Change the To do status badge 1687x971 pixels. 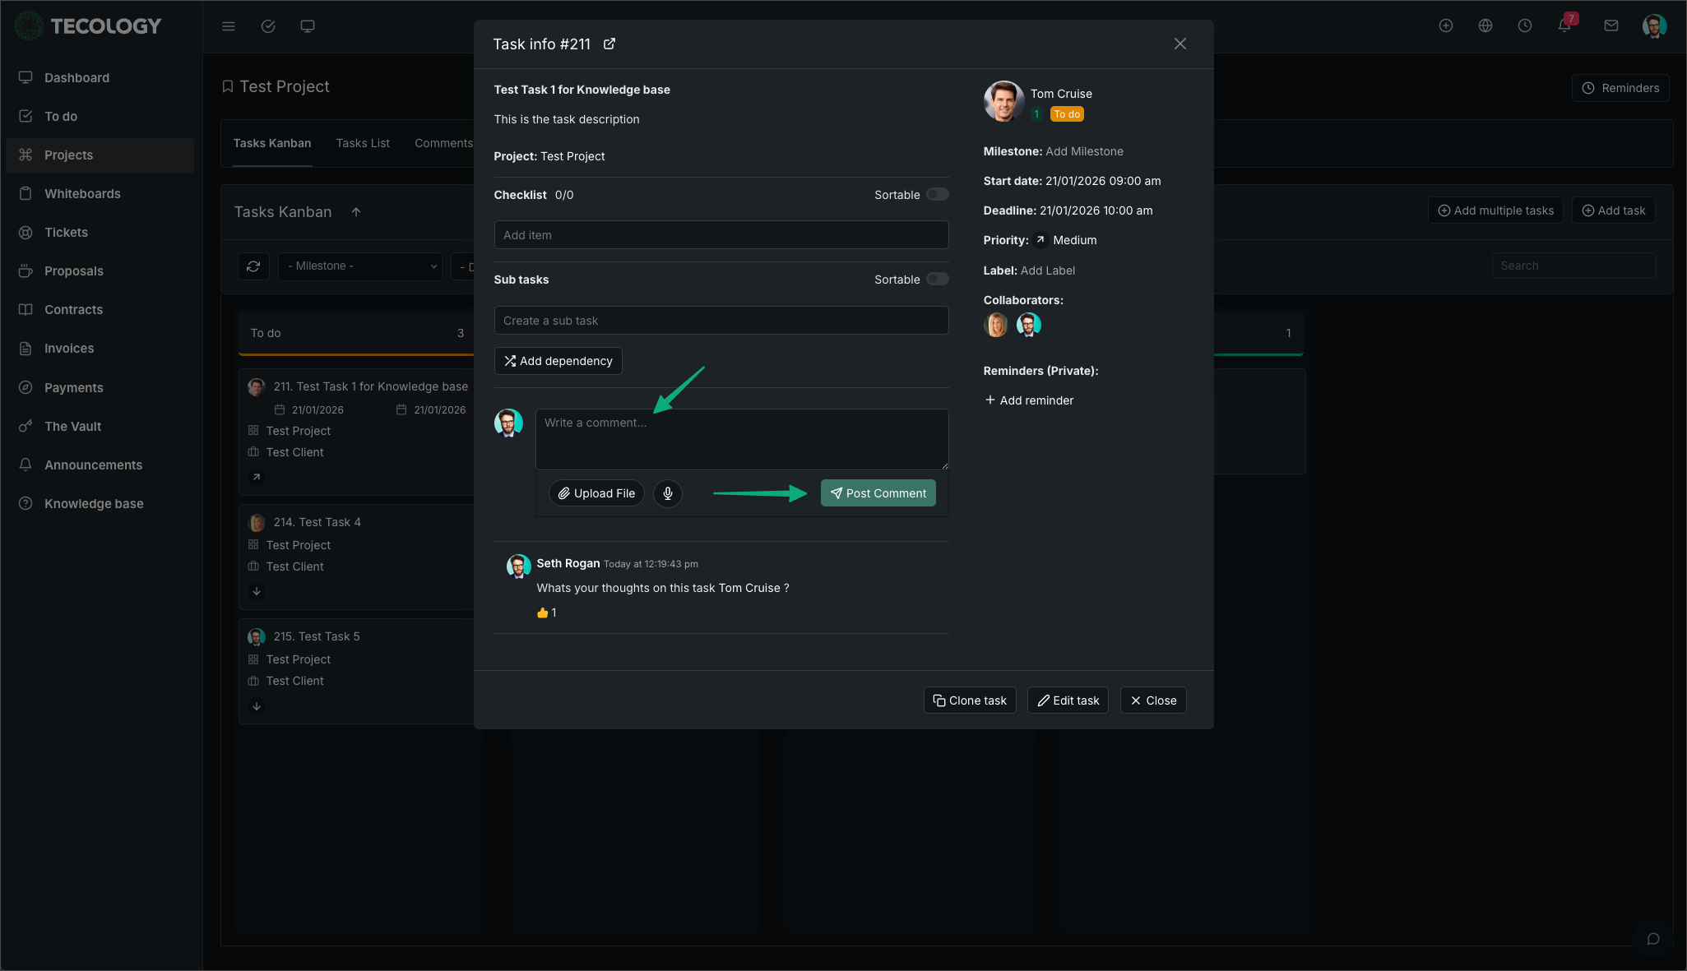1067,114
